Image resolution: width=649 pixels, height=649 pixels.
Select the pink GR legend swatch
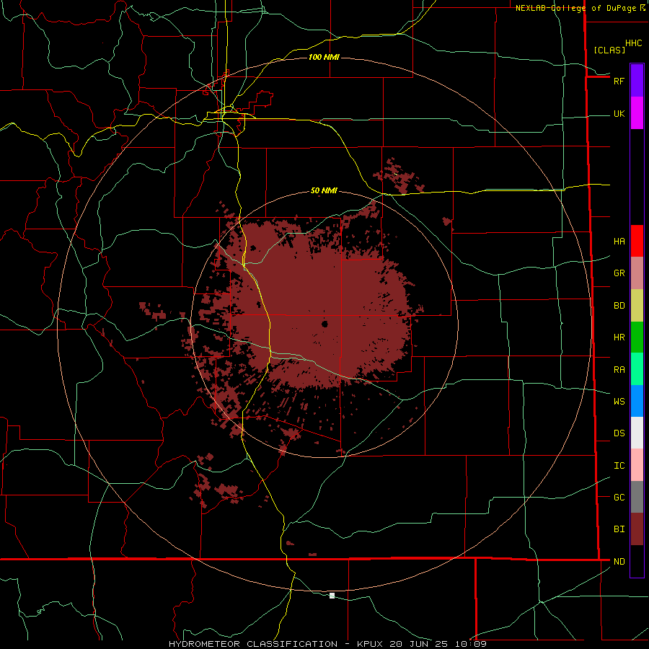click(x=637, y=273)
